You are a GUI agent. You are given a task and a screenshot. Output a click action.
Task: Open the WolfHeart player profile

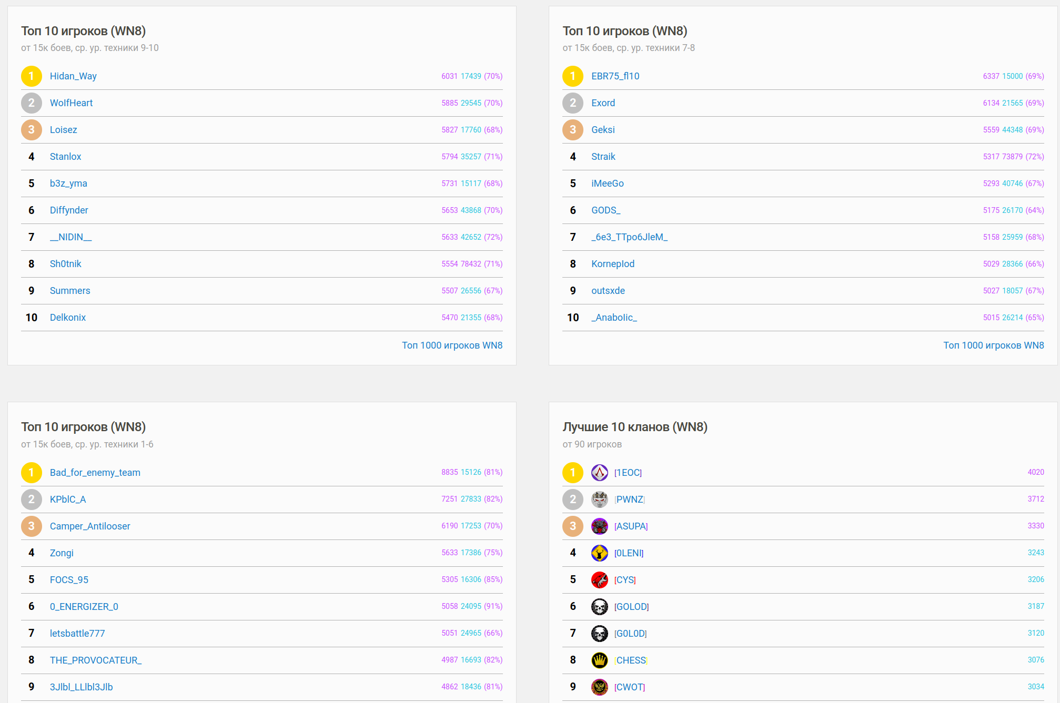(71, 103)
